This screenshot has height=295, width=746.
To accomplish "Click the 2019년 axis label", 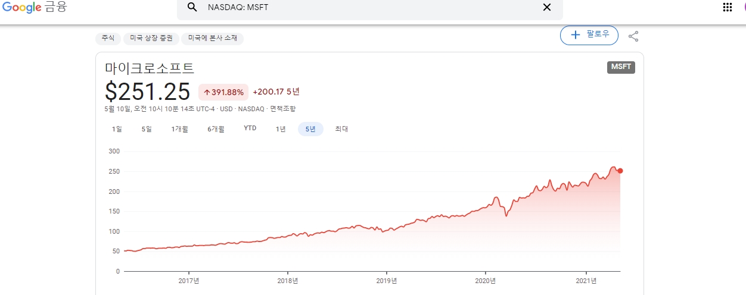I will [x=387, y=281].
